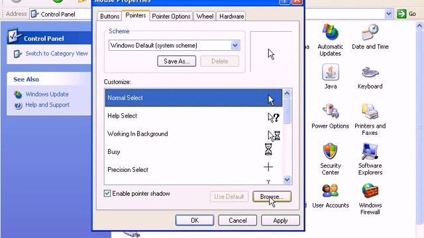
Task: Click the Switch to Category View icon
Action: (18, 54)
